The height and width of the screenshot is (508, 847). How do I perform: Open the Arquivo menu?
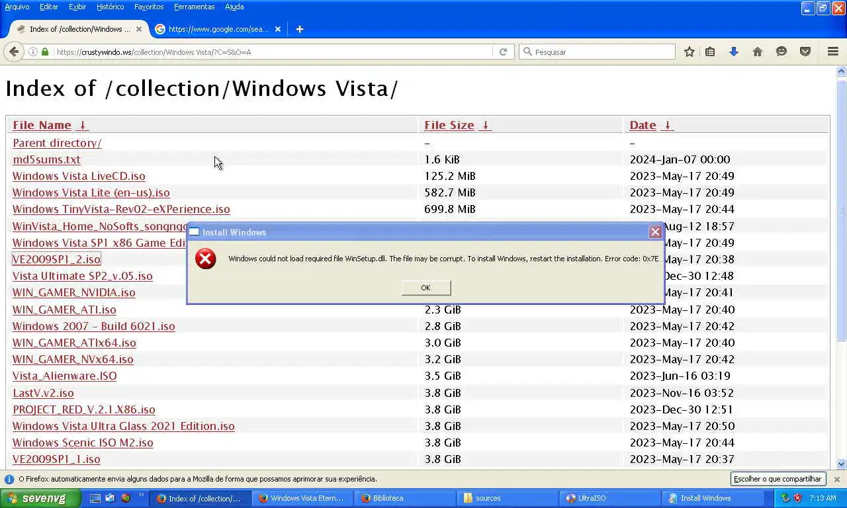[x=17, y=7]
